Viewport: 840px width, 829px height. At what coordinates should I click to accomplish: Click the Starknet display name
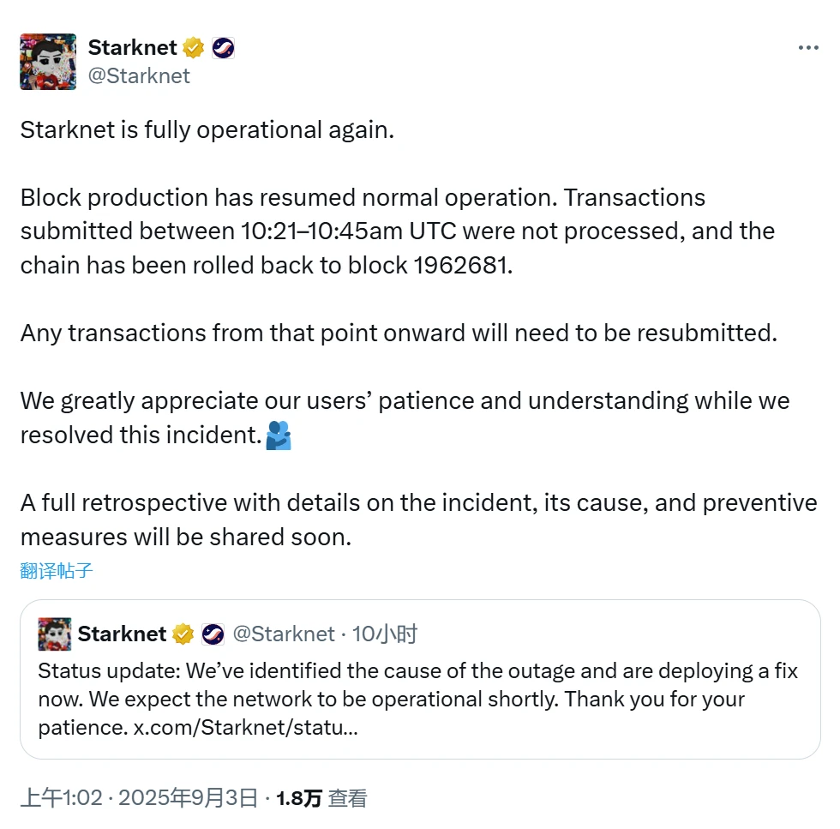(132, 48)
